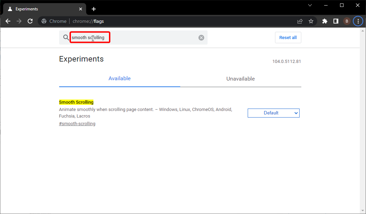Clear the flags search text

coord(201,38)
